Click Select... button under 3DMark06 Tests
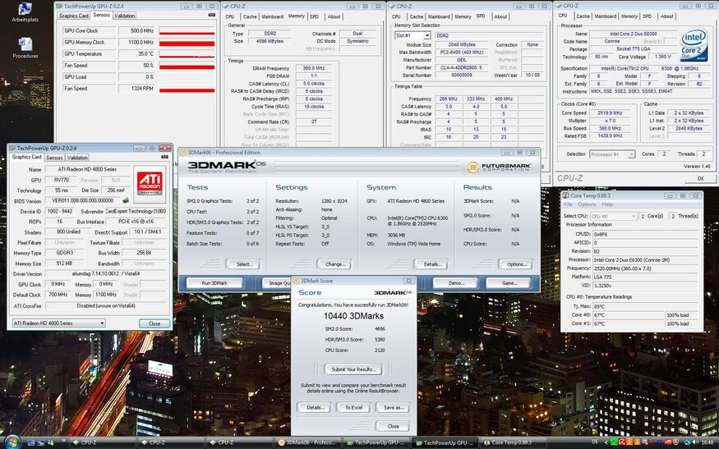The height and width of the screenshot is (449, 719). [x=243, y=264]
